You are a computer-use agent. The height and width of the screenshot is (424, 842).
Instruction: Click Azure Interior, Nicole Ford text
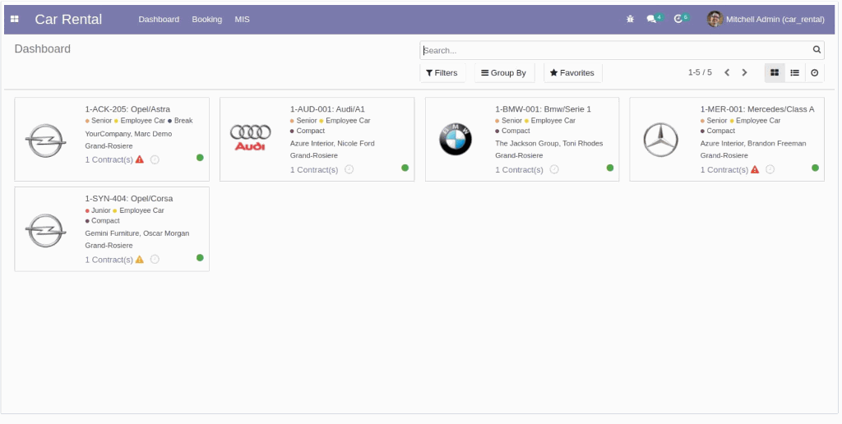tap(332, 143)
